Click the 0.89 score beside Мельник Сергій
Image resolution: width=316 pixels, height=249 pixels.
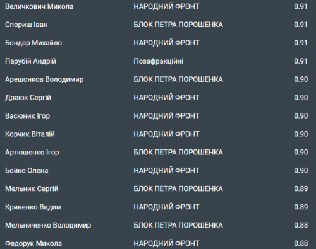301,188
